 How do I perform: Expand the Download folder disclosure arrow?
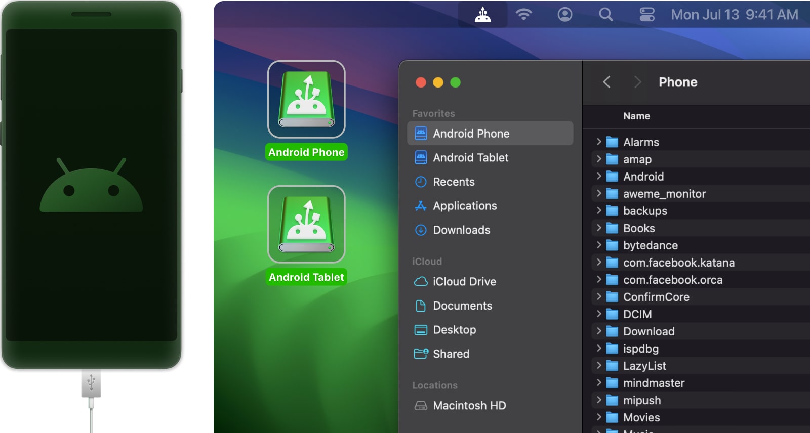(599, 331)
